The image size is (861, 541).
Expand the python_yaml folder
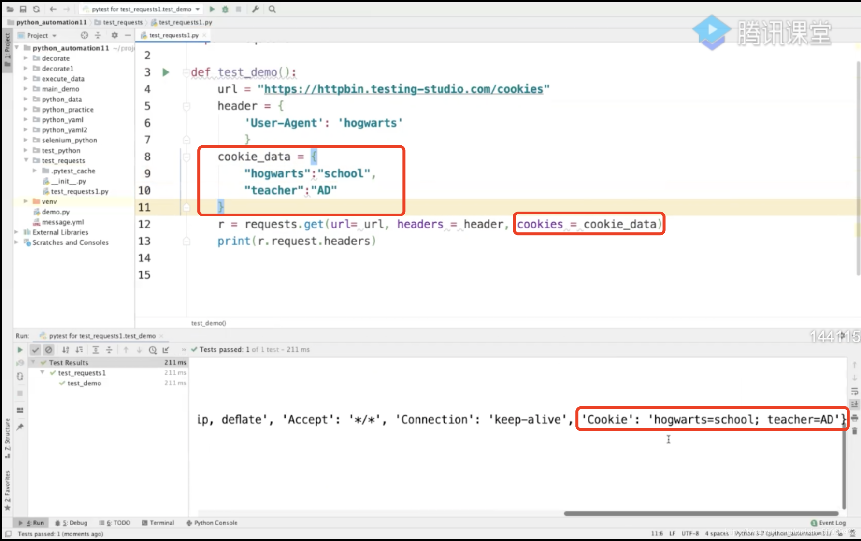[x=26, y=119]
